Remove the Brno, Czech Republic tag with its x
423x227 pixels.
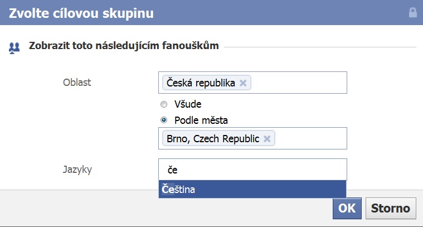(267, 139)
